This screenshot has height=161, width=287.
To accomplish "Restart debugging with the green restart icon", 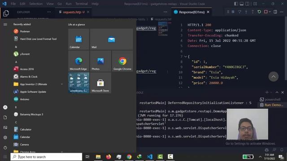I will 259,12.
